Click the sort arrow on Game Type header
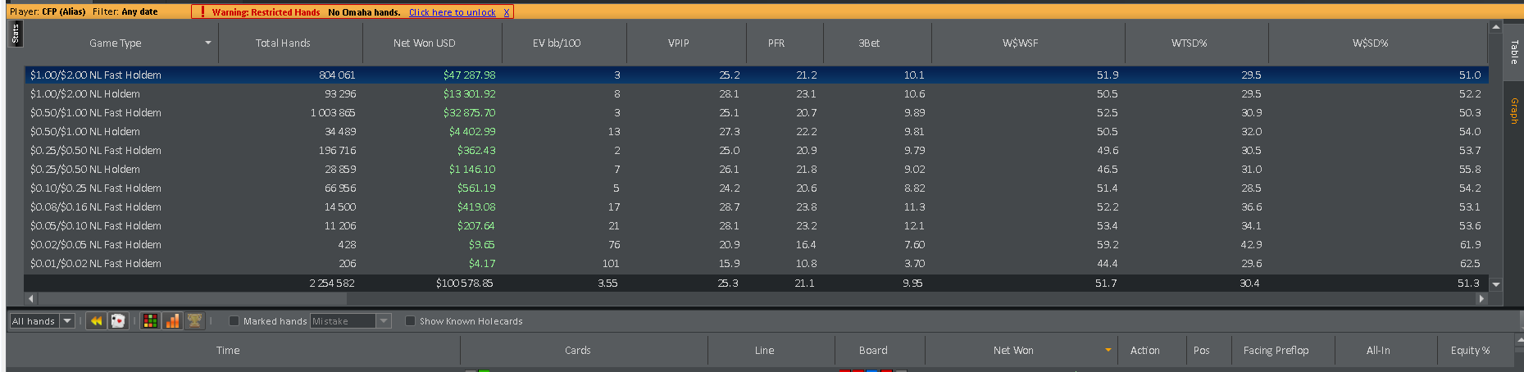Screen dimensions: 1524x372 click(x=208, y=43)
